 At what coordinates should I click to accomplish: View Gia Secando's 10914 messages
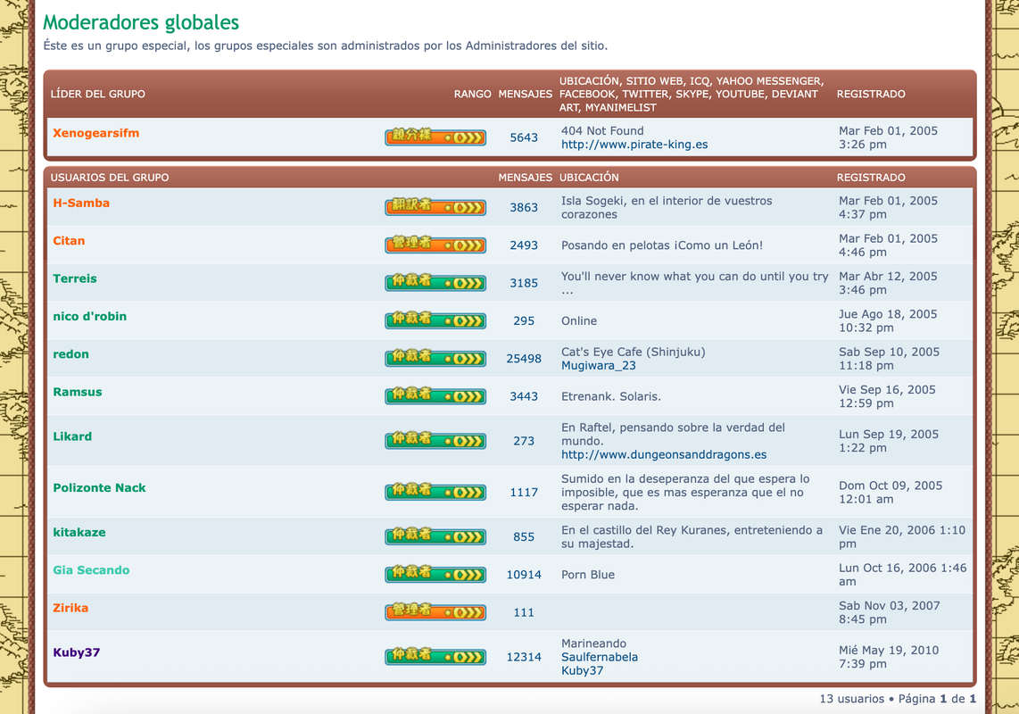[x=524, y=574]
